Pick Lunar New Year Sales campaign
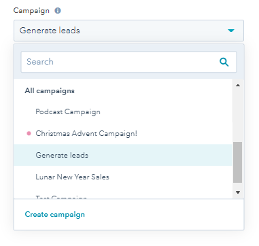Screen dimensions: 259x246 tap(123, 177)
